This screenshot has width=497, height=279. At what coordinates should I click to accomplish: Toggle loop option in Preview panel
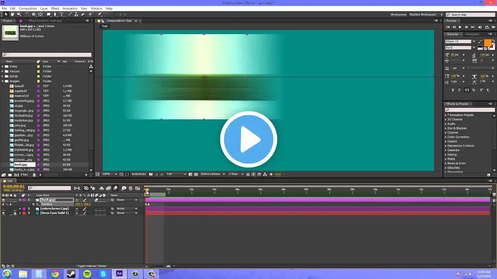[487, 27]
